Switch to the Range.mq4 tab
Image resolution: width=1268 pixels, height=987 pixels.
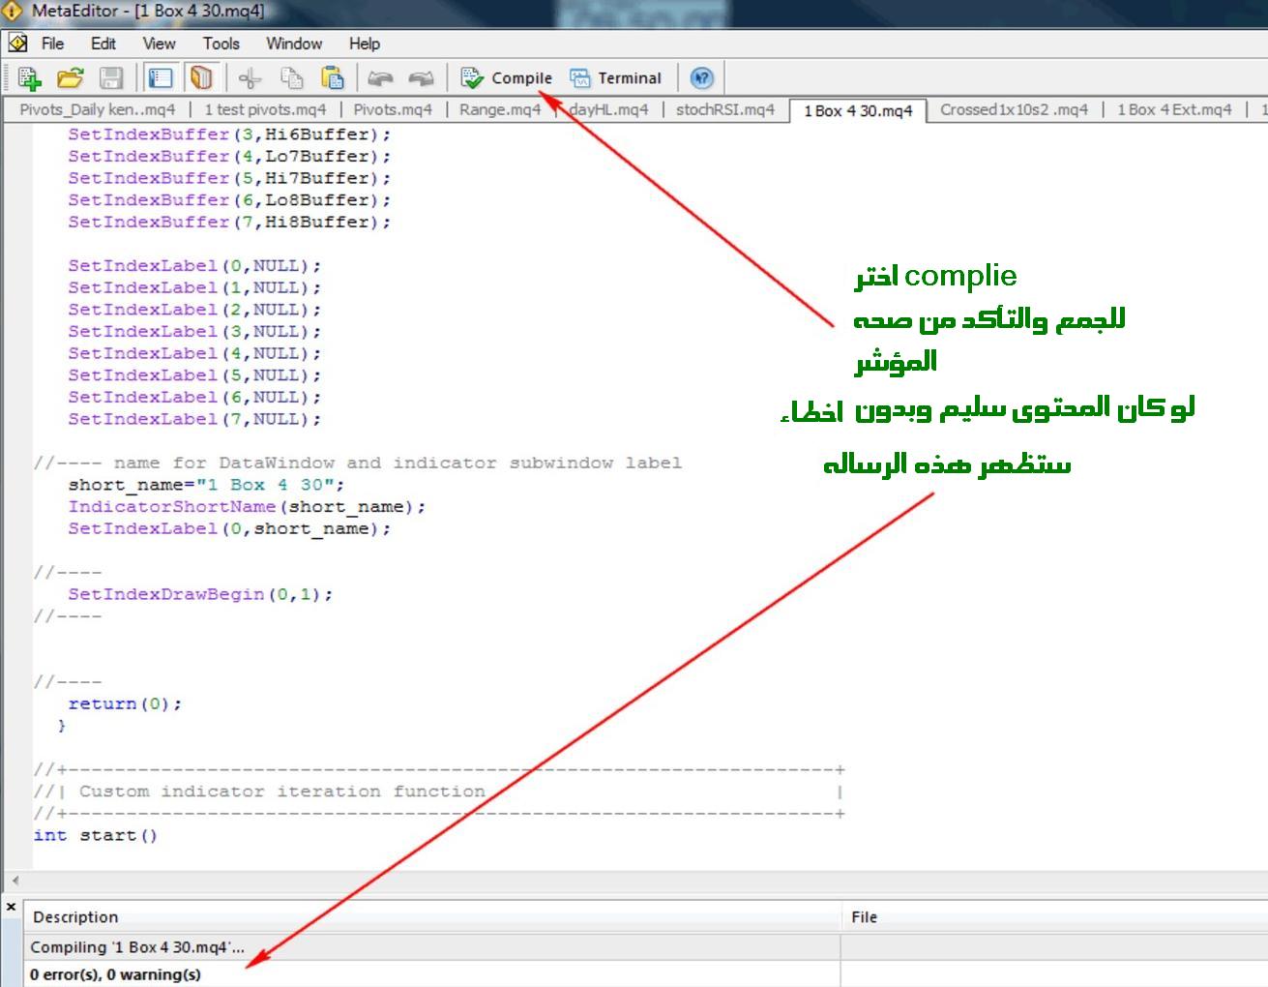click(x=500, y=109)
